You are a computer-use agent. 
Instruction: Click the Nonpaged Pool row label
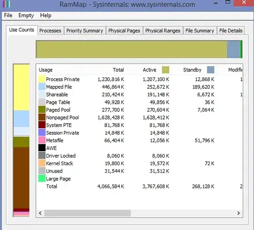coord(63,117)
